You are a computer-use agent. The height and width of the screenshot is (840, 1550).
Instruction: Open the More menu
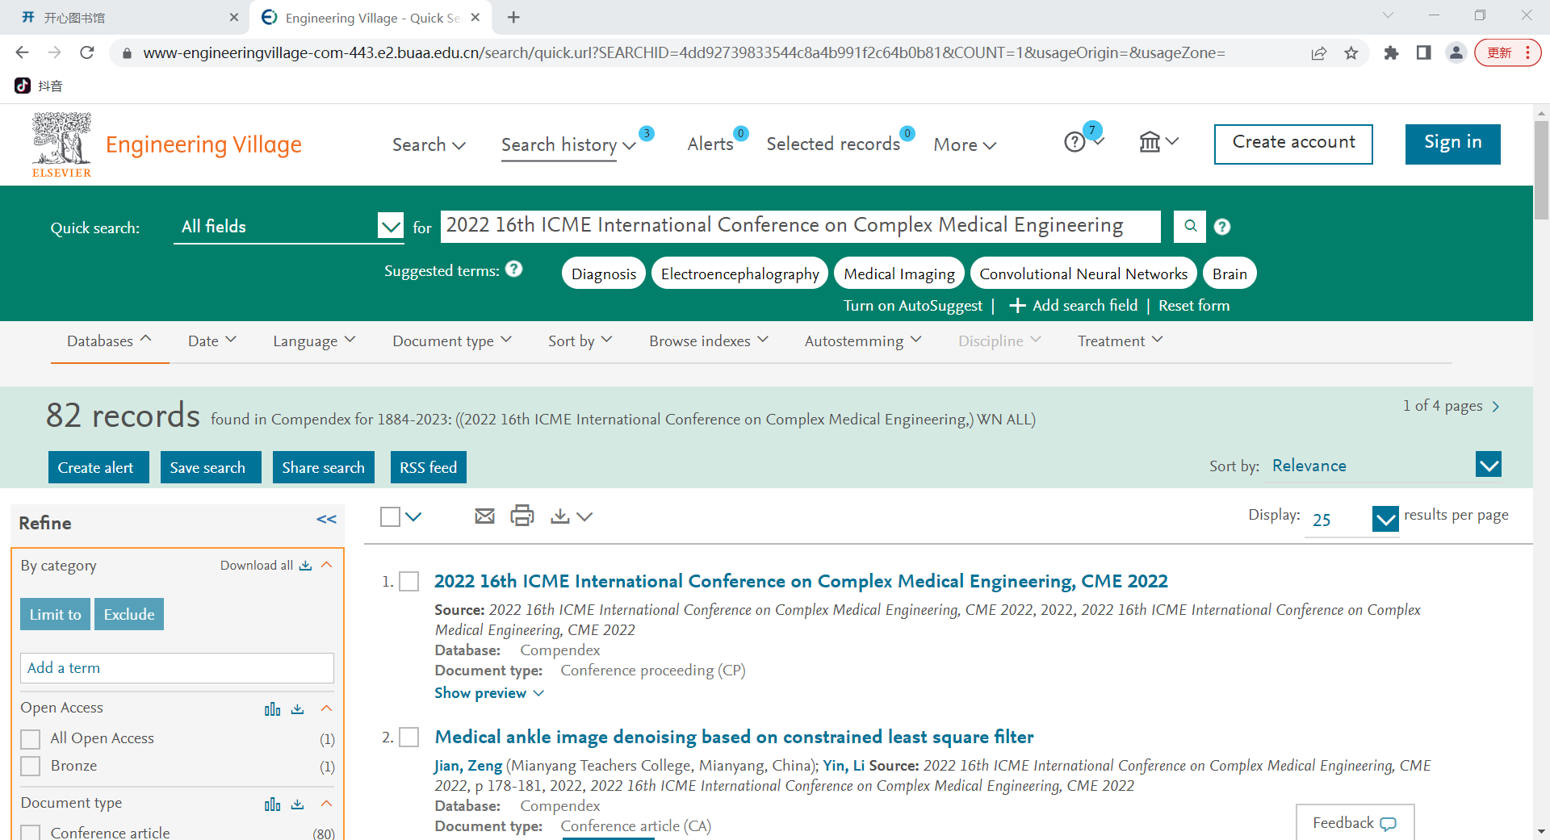tap(965, 144)
